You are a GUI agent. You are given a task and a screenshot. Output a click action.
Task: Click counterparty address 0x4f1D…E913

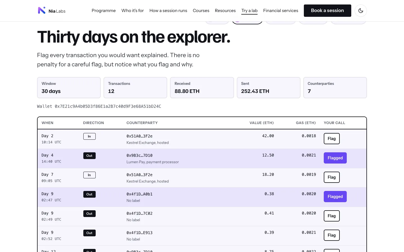click(x=139, y=233)
